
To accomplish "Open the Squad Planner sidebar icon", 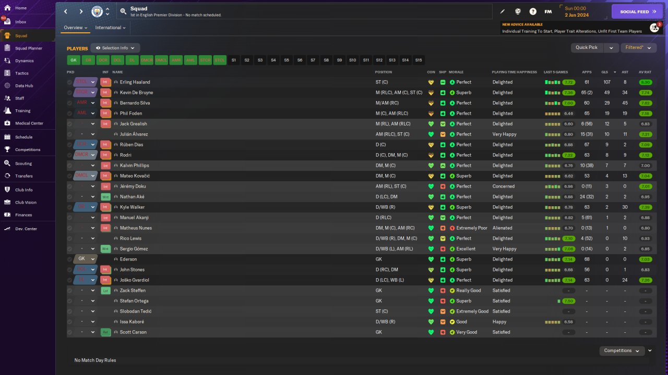I will pos(7,48).
